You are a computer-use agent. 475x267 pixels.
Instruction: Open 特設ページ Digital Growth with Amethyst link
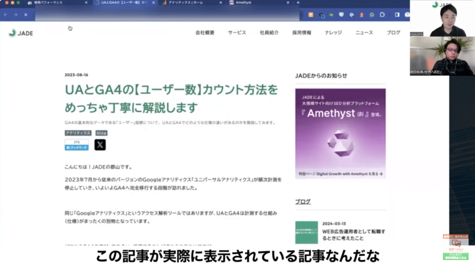click(340, 174)
